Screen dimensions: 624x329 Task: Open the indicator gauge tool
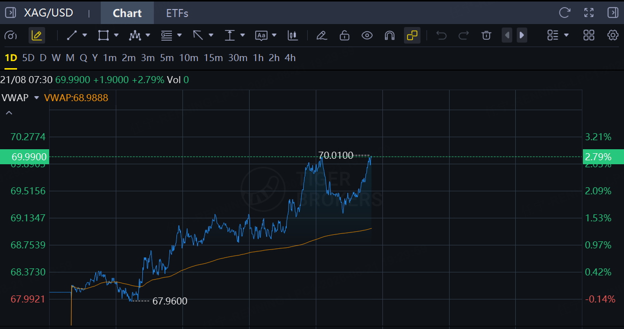point(10,35)
